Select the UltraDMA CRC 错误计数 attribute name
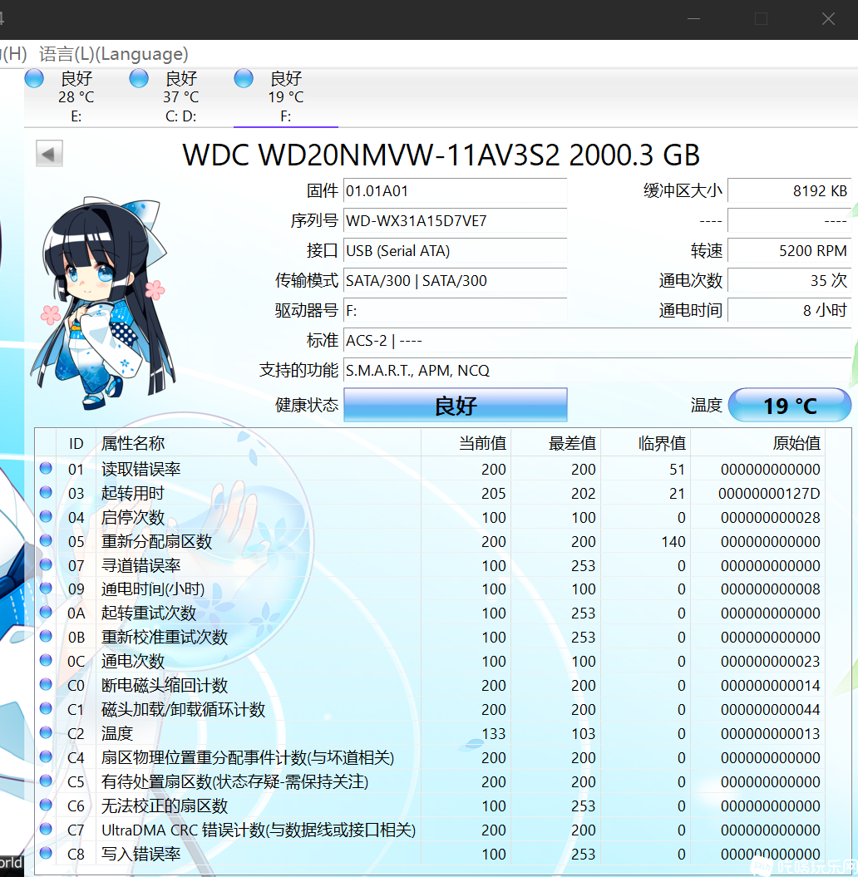The width and height of the screenshot is (858, 877). pos(259,830)
